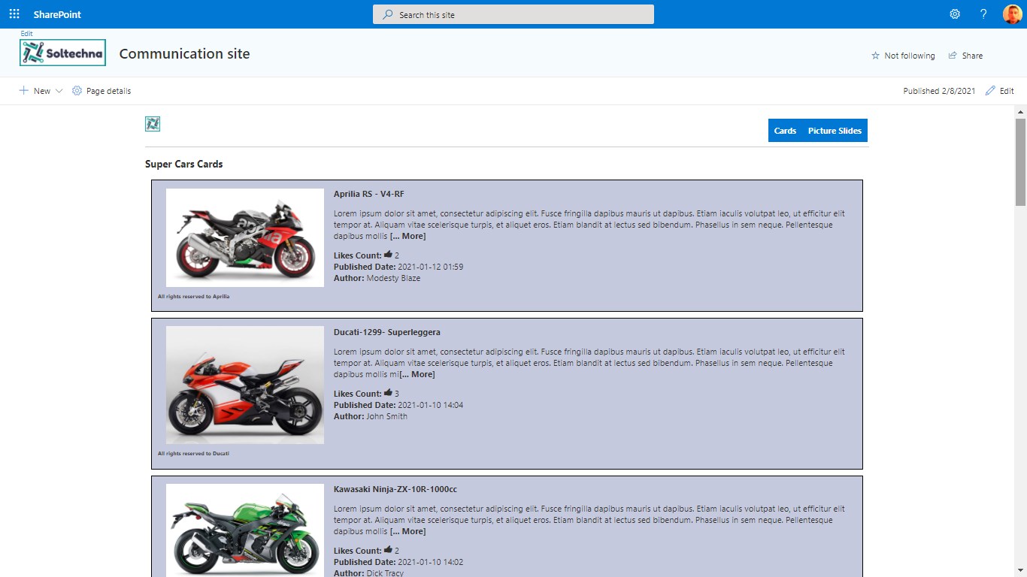The height and width of the screenshot is (577, 1027).
Task: Click the Ducati motorcycle image
Action: 245,385
